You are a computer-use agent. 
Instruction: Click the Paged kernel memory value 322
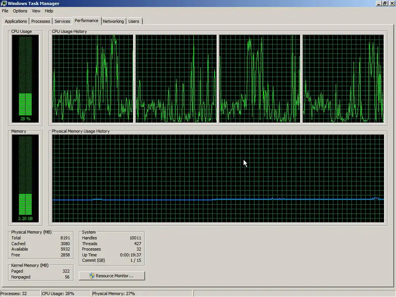pyautogui.click(x=66, y=271)
